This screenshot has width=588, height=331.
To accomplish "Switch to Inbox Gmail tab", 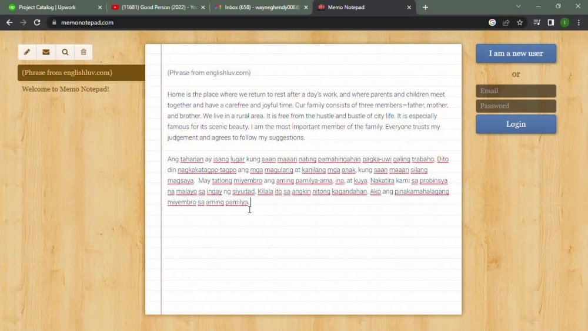I will pos(262,7).
